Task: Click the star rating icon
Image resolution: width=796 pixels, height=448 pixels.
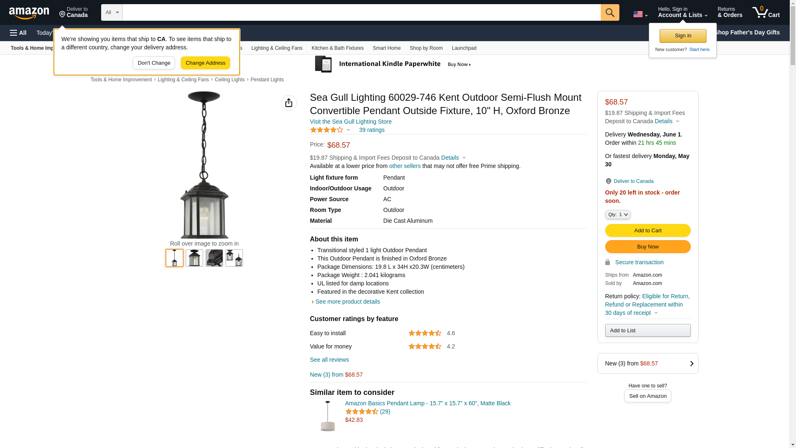Action: click(x=327, y=130)
